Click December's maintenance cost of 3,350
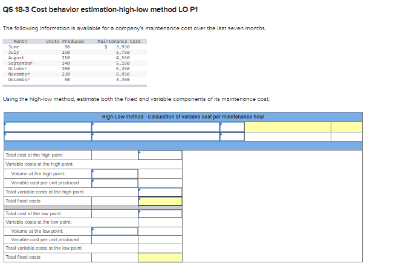The height and width of the screenshot is (269, 396). coord(123,80)
